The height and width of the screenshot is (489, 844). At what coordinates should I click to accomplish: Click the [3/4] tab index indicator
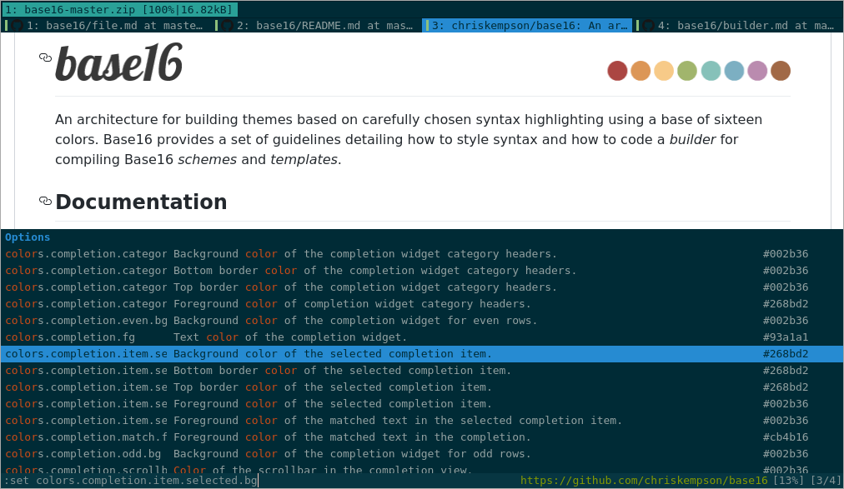pyautogui.click(x=825, y=481)
